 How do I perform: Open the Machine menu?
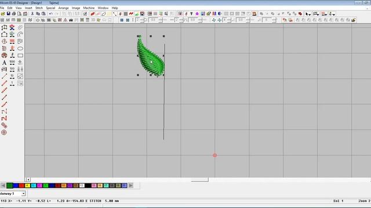point(89,8)
